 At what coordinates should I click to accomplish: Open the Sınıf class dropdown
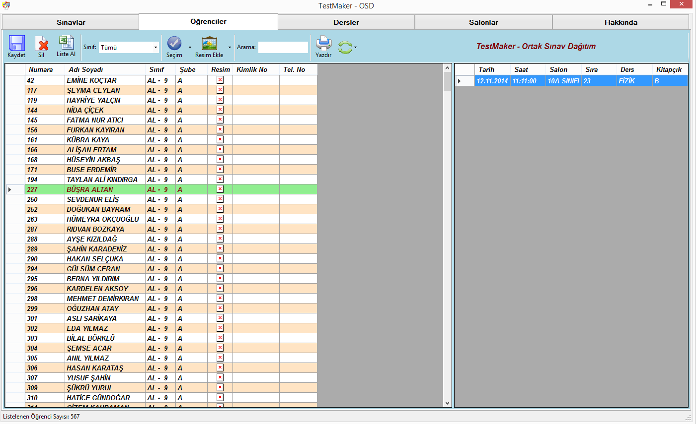pyautogui.click(x=155, y=48)
